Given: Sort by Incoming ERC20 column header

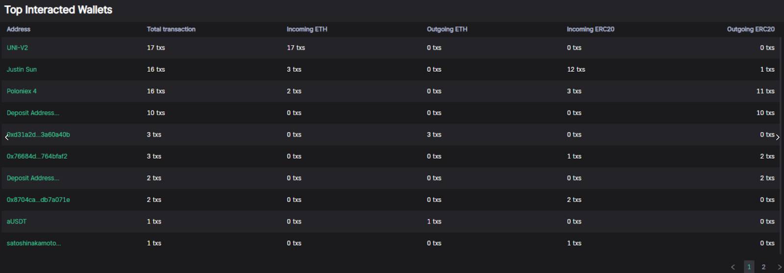Looking at the screenshot, I should (590, 29).
